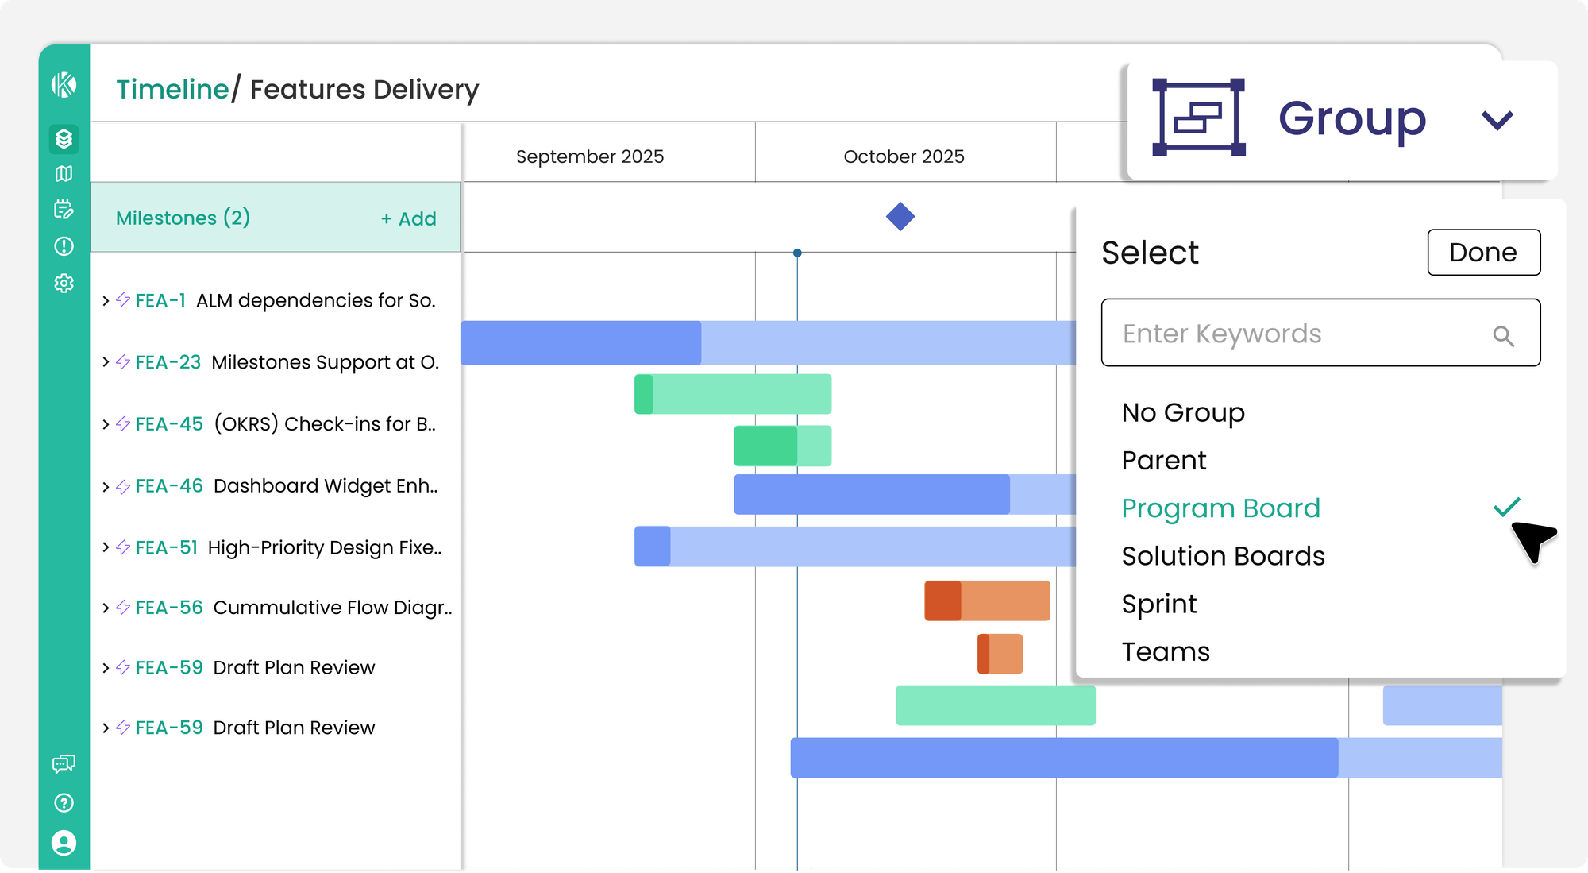The height and width of the screenshot is (873, 1588).
Task: Toggle the Program Board checkmark
Action: (x=1506, y=507)
